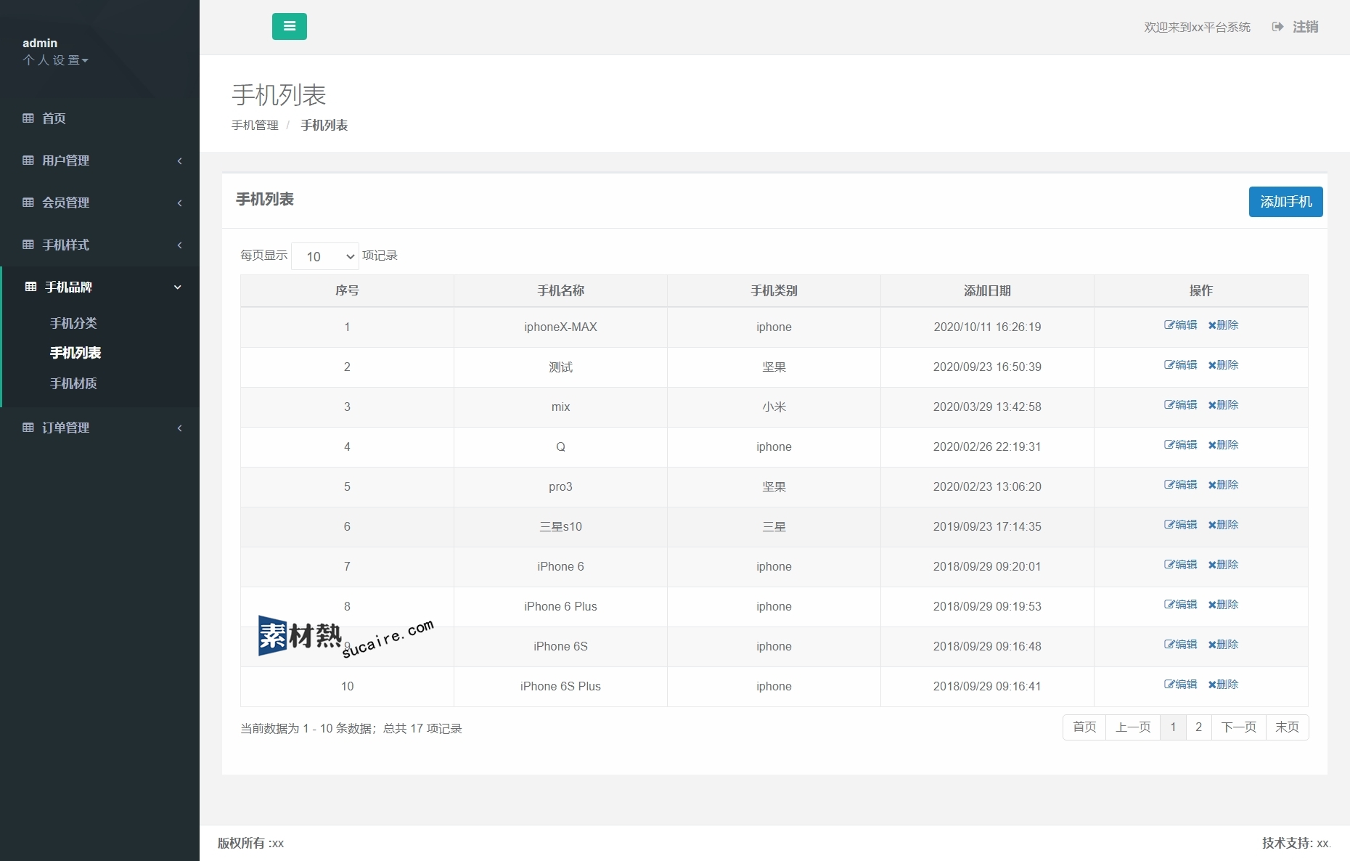Delete the iPhone 6S row
Screen dimensions: 1350x861
pyautogui.click(x=1223, y=645)
